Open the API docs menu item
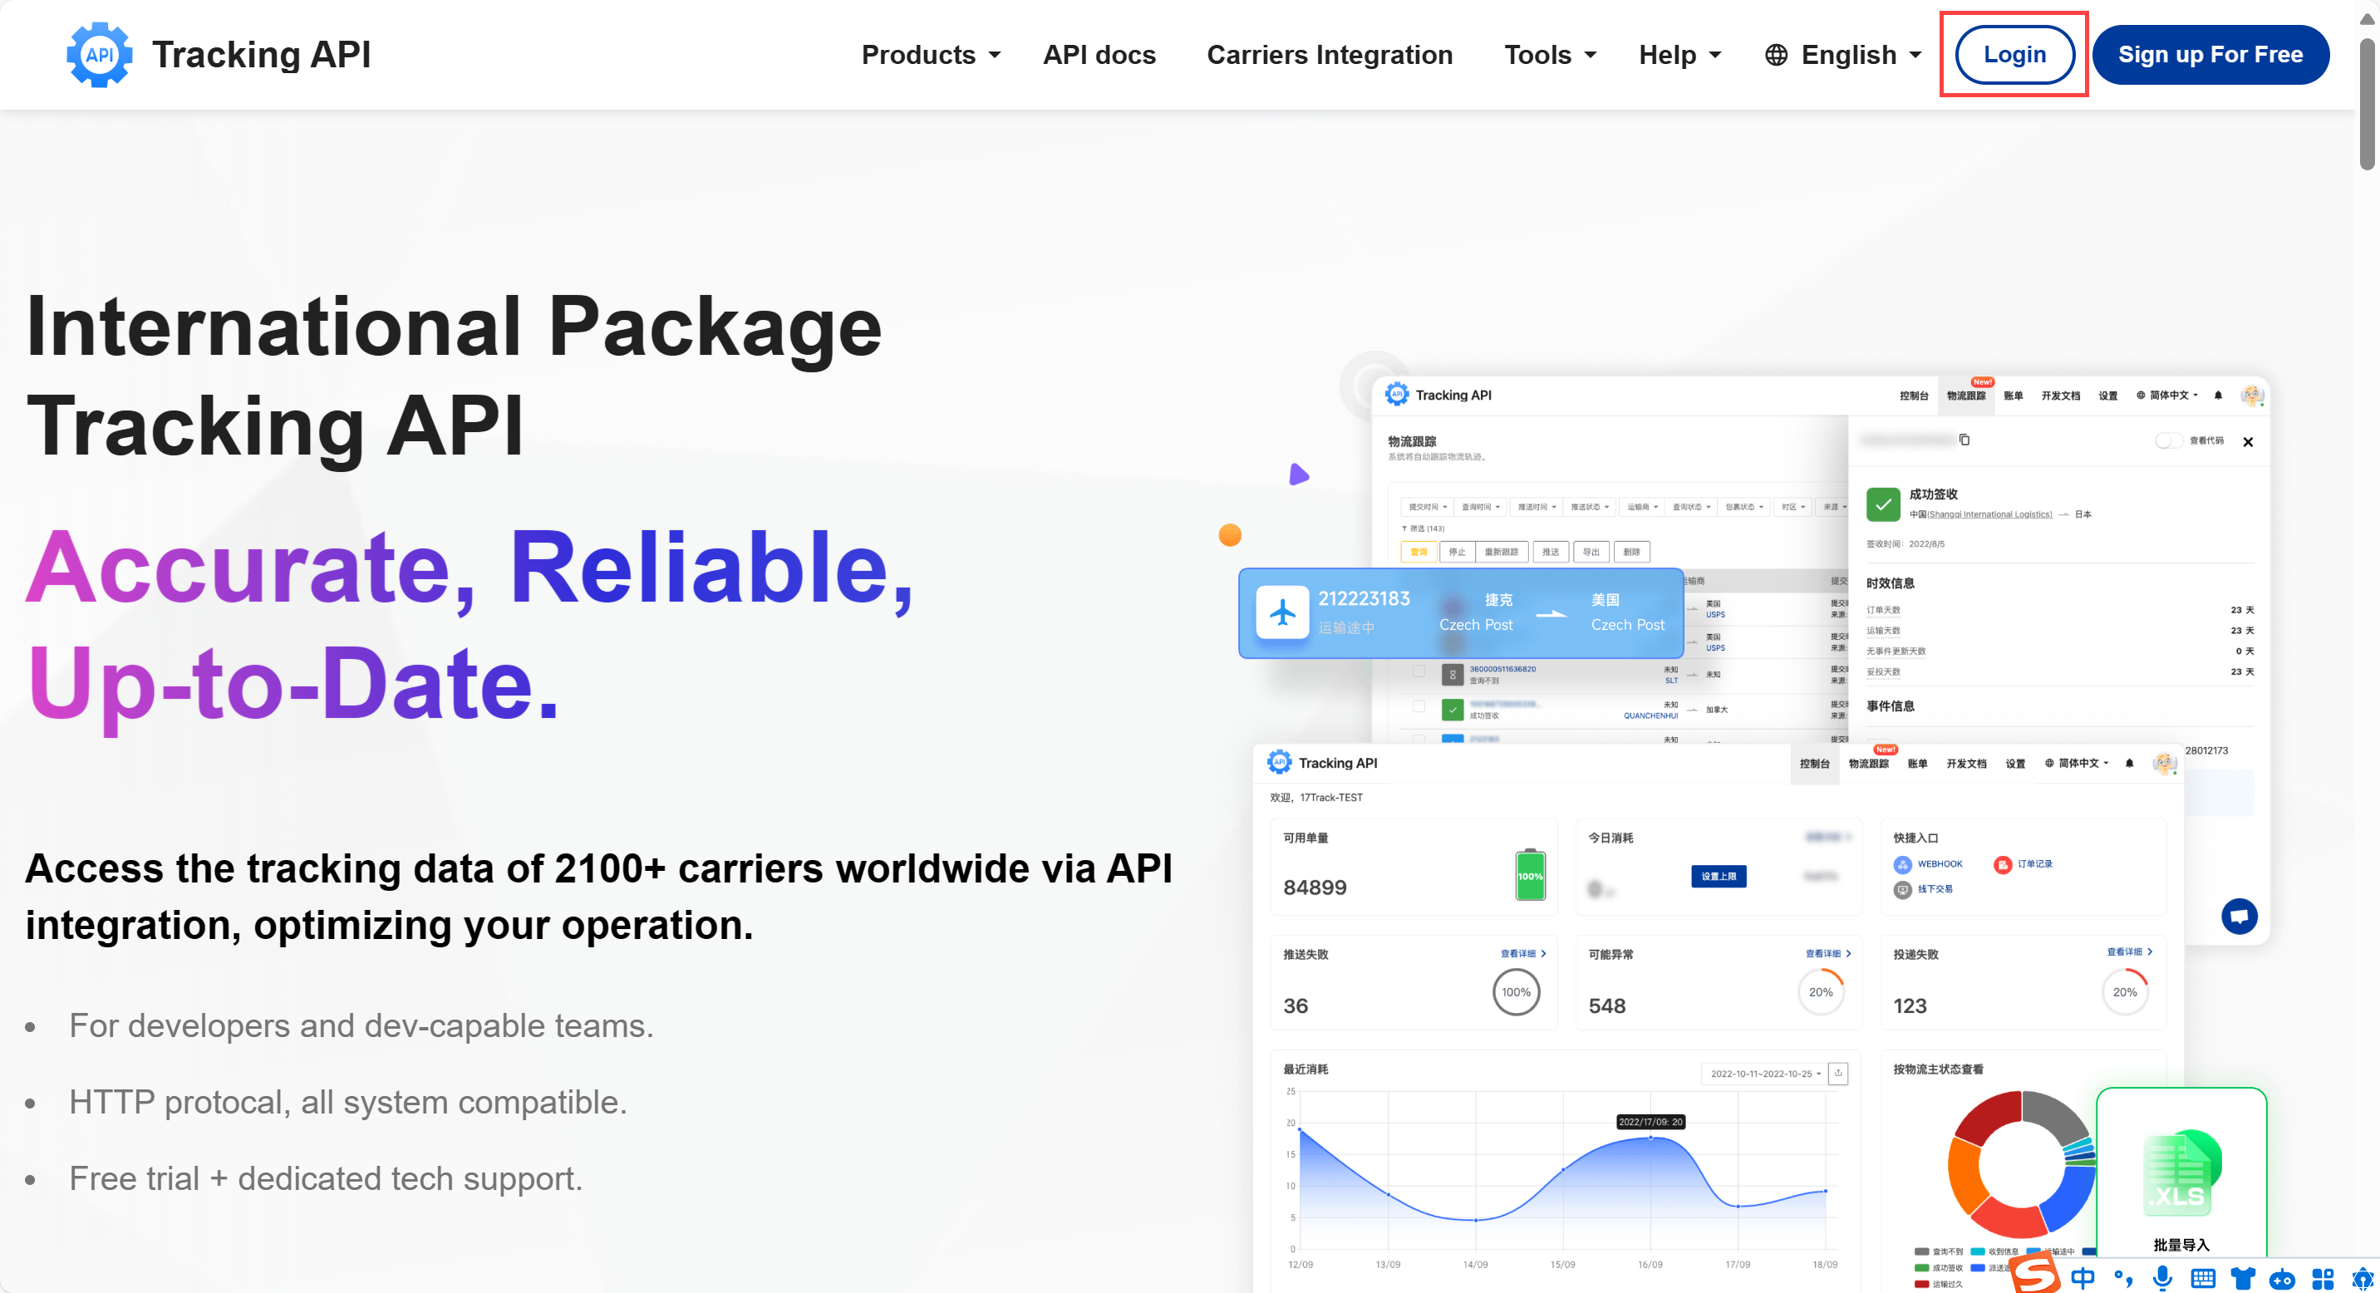The image size is (2380, 1293). tap(1099, 55)
